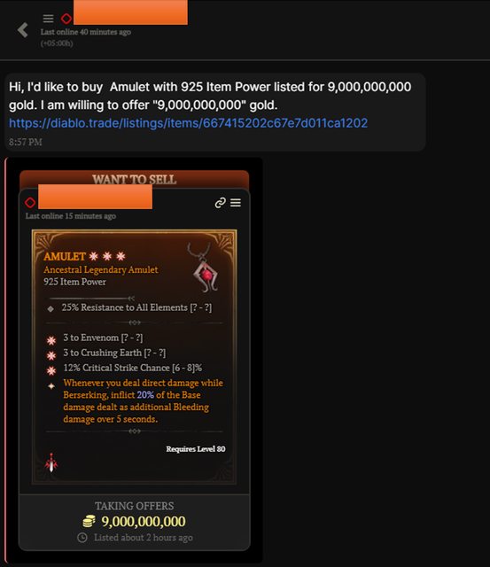
Task: Click the clock icon next to listed time
Action: [x=82, y=538]
